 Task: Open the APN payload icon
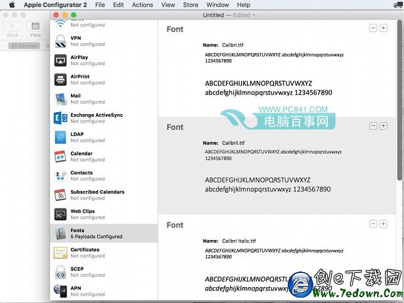point(60,291)
